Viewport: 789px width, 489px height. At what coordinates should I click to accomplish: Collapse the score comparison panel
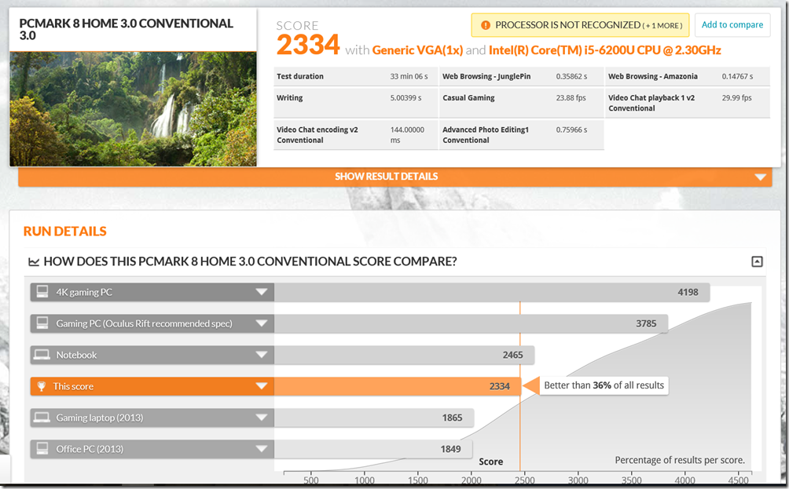757,262
